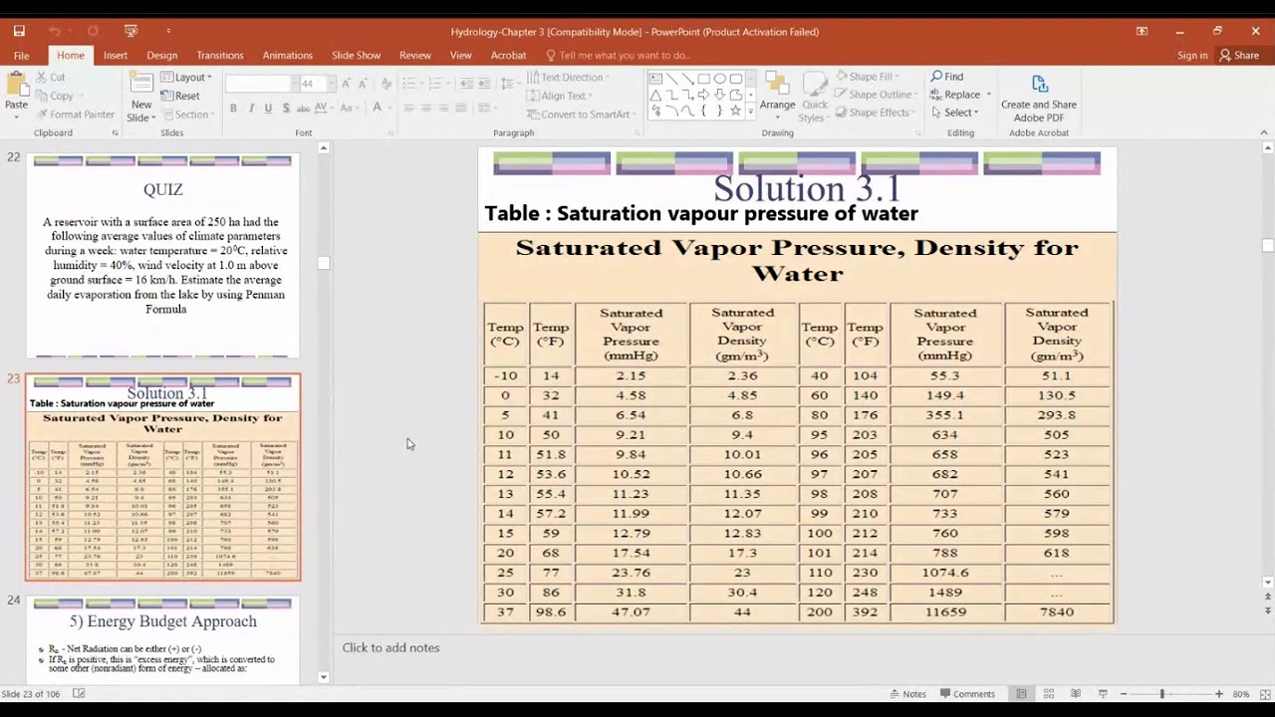Increase the font size

click(345, 84)
